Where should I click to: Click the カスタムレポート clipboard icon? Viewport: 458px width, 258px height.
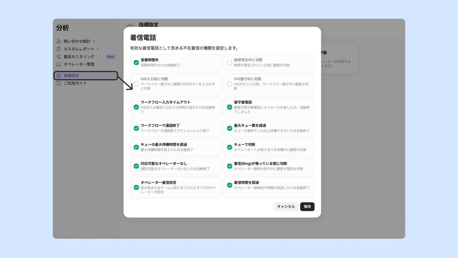click(x=59, y=49)
